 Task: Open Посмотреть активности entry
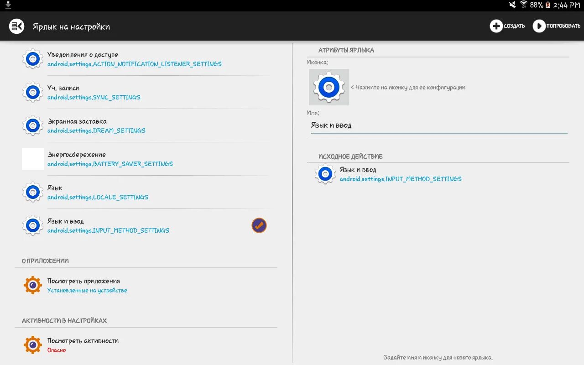click(x=83, y=341)
